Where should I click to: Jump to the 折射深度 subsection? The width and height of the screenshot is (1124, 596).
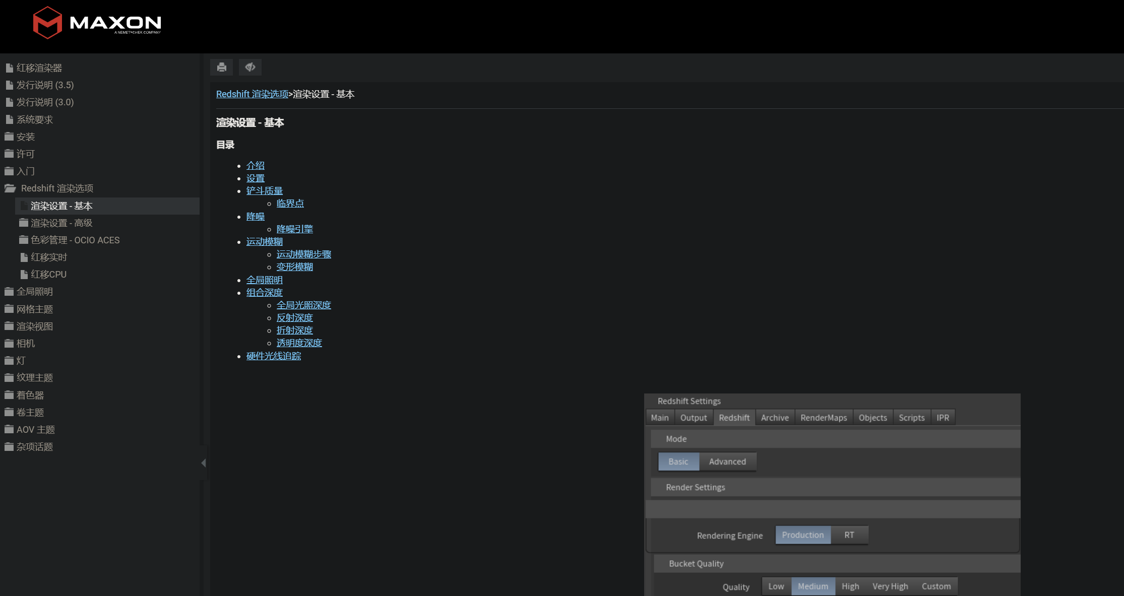295,330
